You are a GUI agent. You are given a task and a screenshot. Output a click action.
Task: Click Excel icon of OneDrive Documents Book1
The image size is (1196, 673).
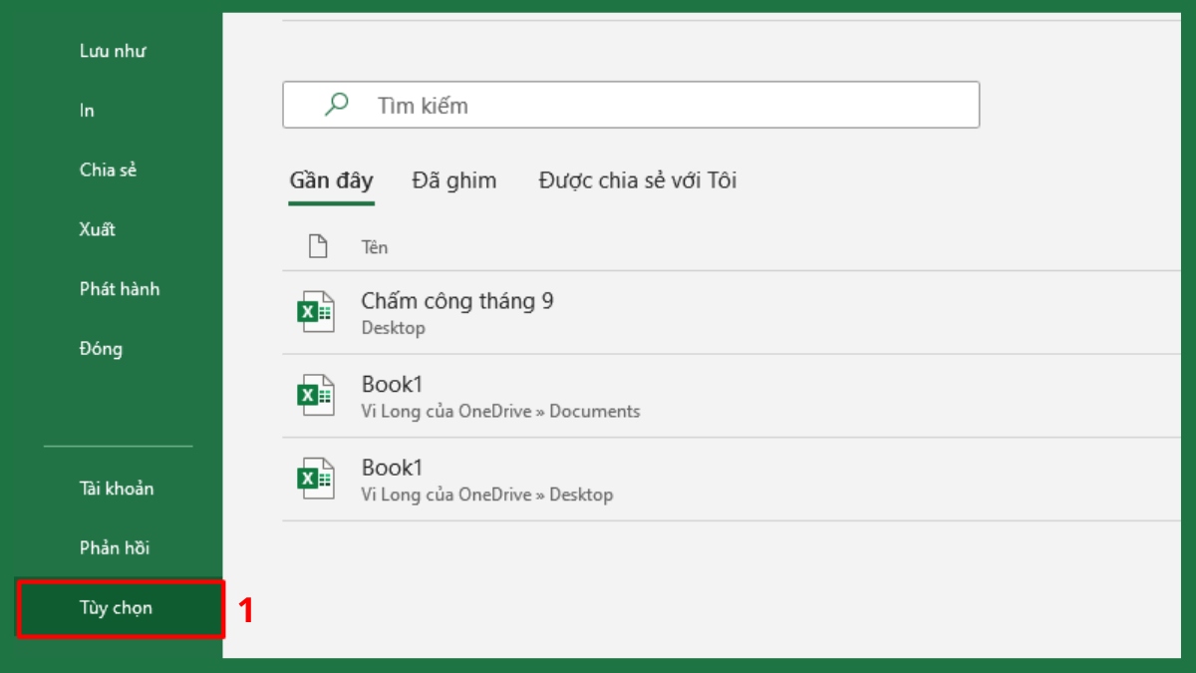316,396
